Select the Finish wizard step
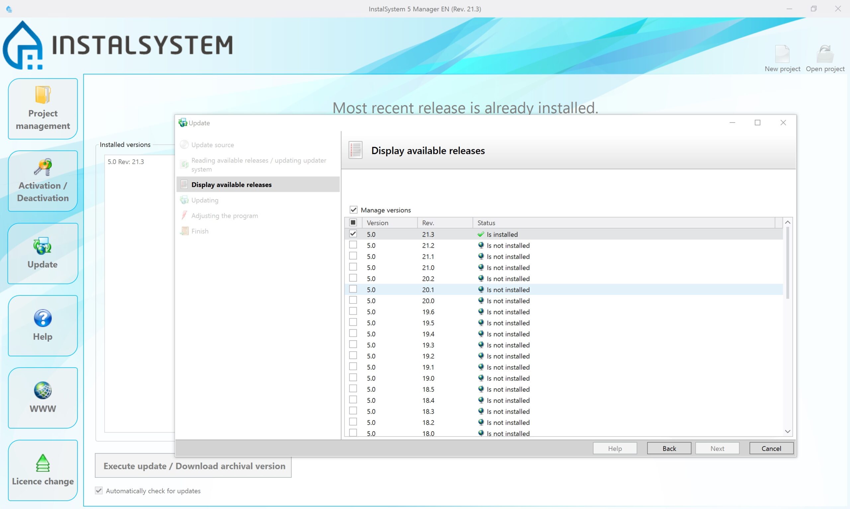 pyautogui.click(x=258, y=231)
